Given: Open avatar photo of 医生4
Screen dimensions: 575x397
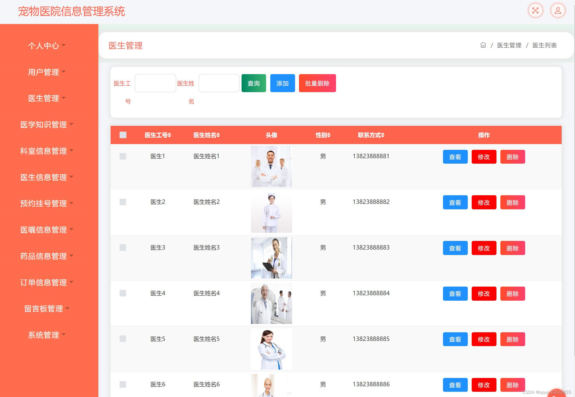Looking at the screenshot, I should click(x=271, y=303).
